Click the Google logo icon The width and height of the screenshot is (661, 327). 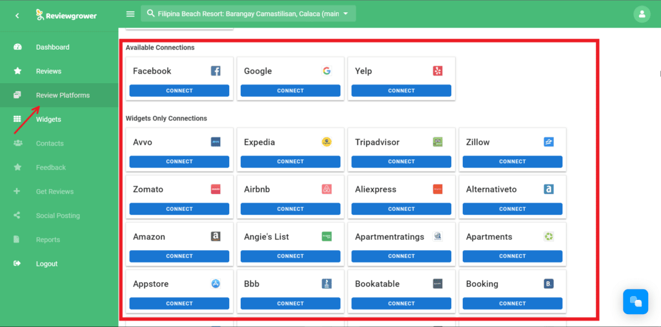327,71
